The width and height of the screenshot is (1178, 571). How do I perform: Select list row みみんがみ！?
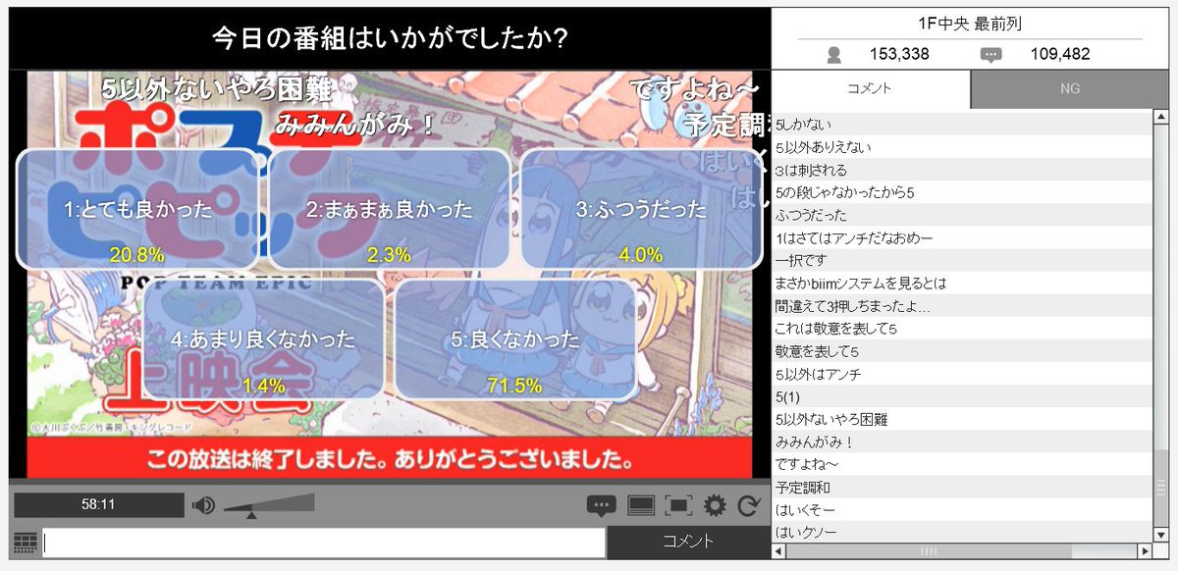tap(962, 441)
